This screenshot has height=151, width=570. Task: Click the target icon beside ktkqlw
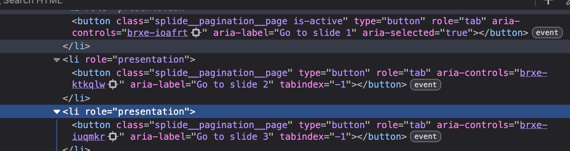tap(112, 85)
